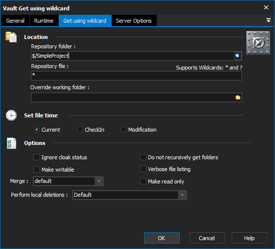The width and height of the screenshot is (275, 249).
Task: Click the 'Supports Wildcards: * and ?' text
Action: (x=209, y=68)
